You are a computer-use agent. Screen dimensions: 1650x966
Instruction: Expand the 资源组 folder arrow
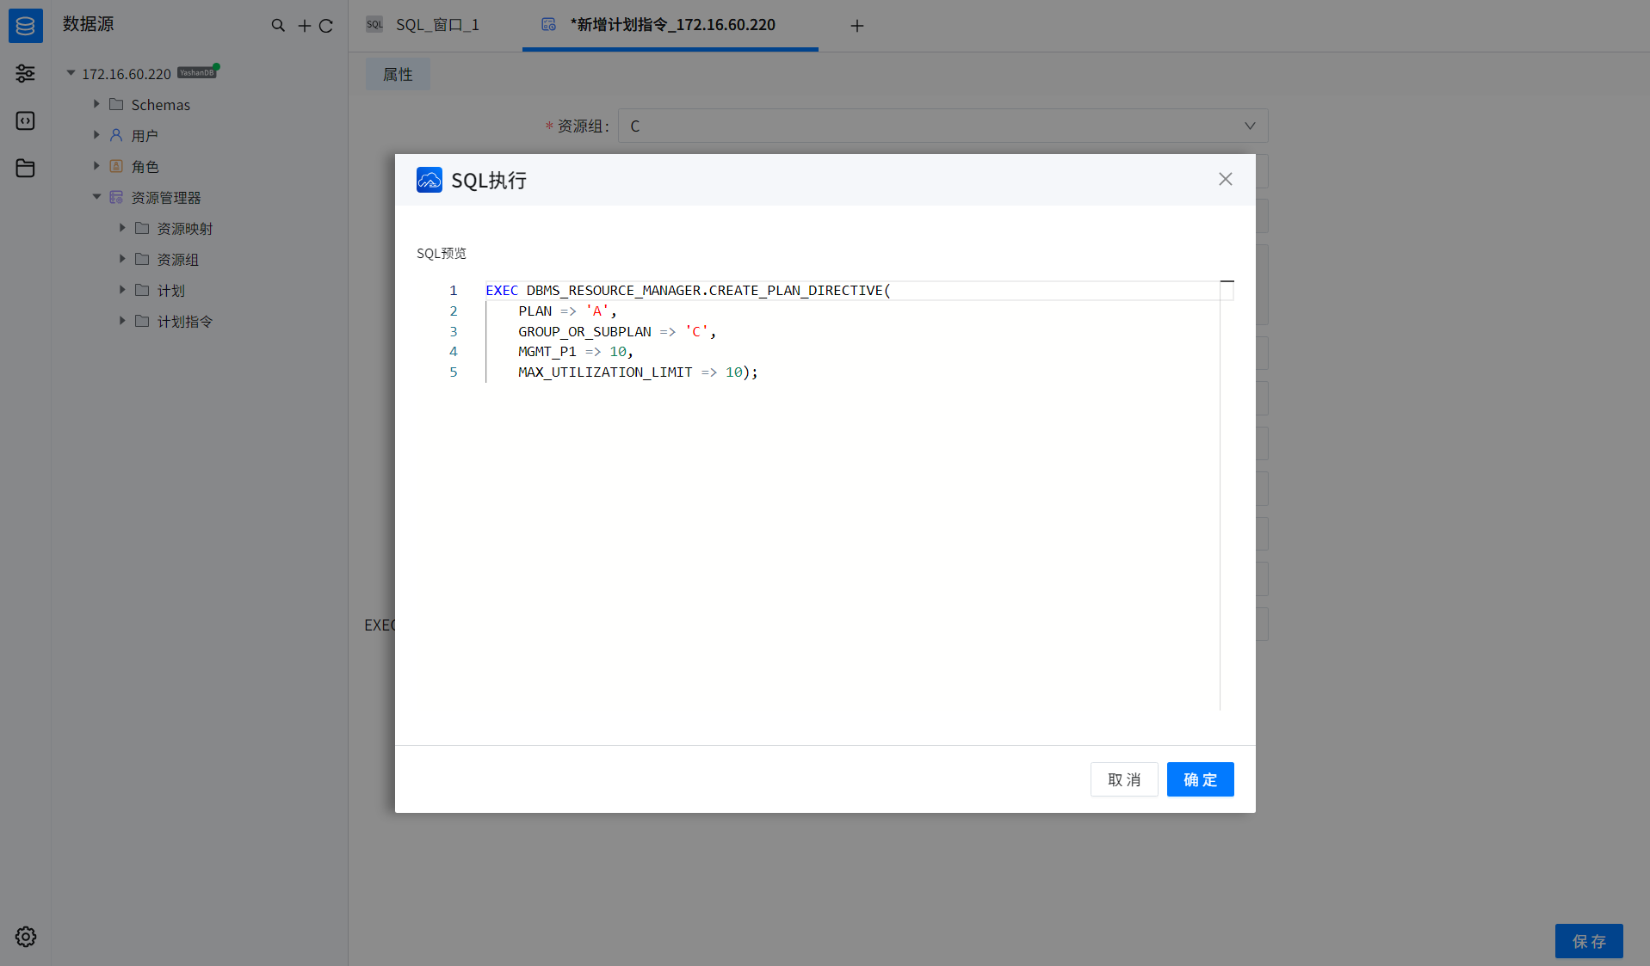pos(122,259)
